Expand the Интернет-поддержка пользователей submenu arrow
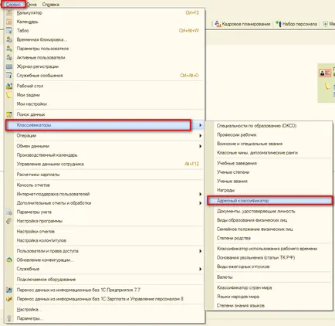Image resolution: width=335 pixels, height=326 pixels. pyautogui.click(x=200, y=194)
